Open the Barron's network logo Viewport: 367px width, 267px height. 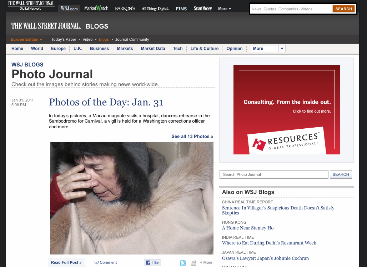pyautogui.click(x=125, y=9)
